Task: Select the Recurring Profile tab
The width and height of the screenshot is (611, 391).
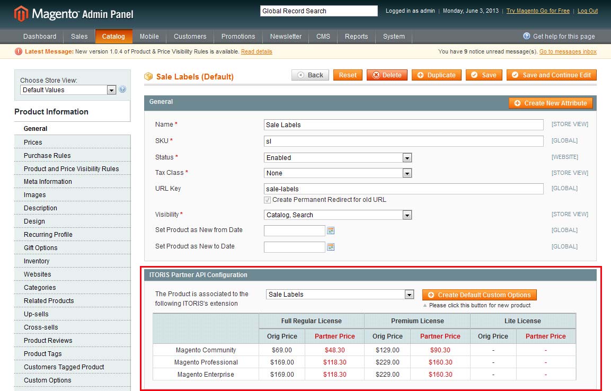Action: pyautogui.click(x=73, y=235)
